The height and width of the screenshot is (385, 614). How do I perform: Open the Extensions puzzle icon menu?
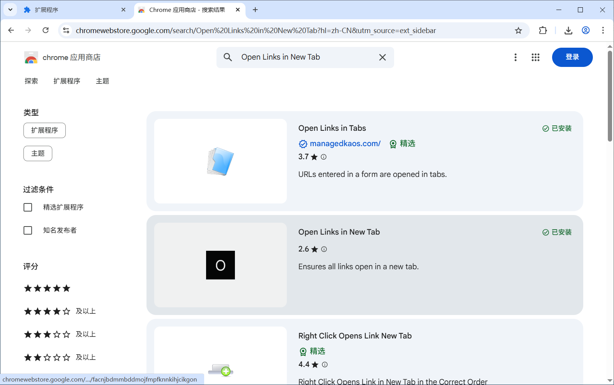coord(543,30)
